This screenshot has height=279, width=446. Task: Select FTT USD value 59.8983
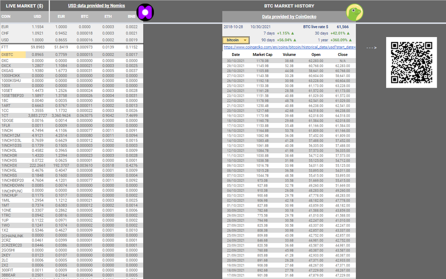pyautogui.click(x=37, y=47)
